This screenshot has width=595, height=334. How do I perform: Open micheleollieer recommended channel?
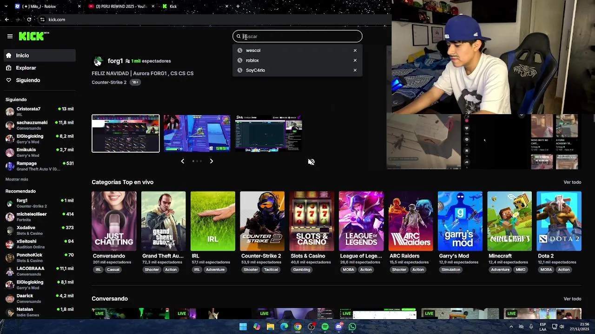(40, 217)
